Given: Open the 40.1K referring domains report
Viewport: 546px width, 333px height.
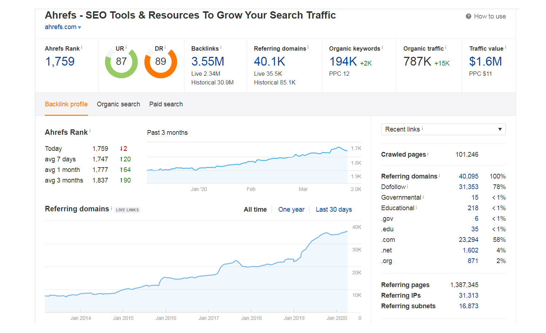Looking at the screenshot, I should click(269, 62).
